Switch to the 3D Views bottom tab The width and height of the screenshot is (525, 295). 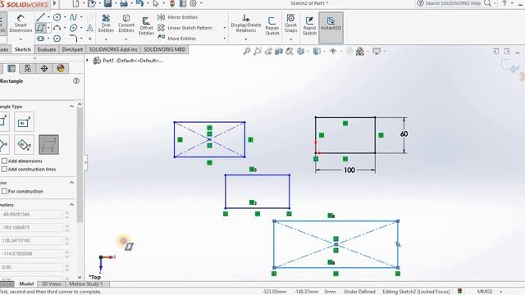click(x=51, y=284)
